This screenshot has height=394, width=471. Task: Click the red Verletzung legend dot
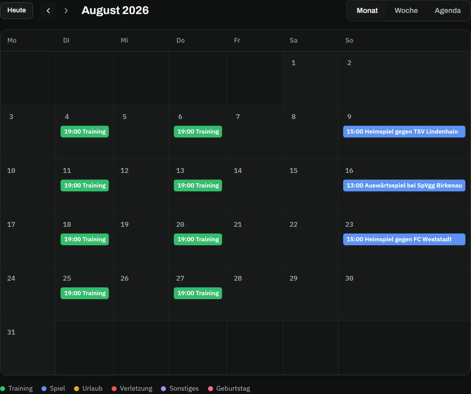(114, 389)
